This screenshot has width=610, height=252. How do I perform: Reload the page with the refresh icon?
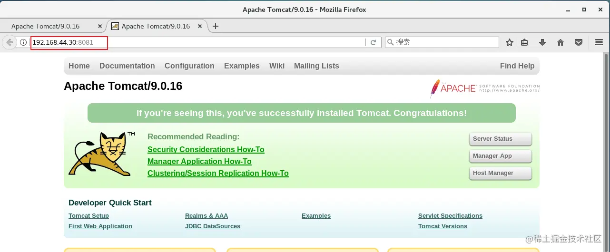click(374, 42)
